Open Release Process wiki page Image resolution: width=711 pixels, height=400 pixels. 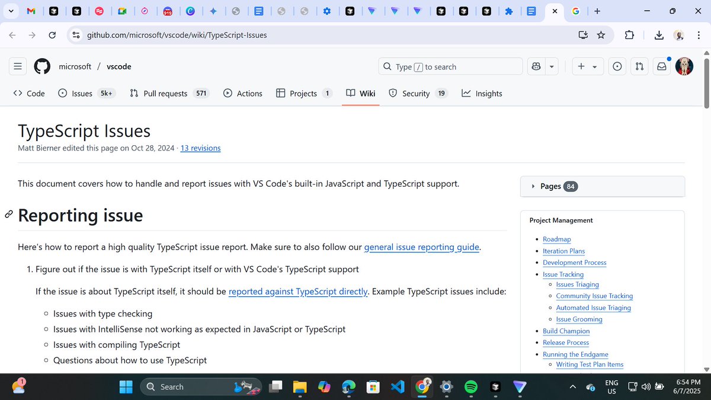(566, 343)
